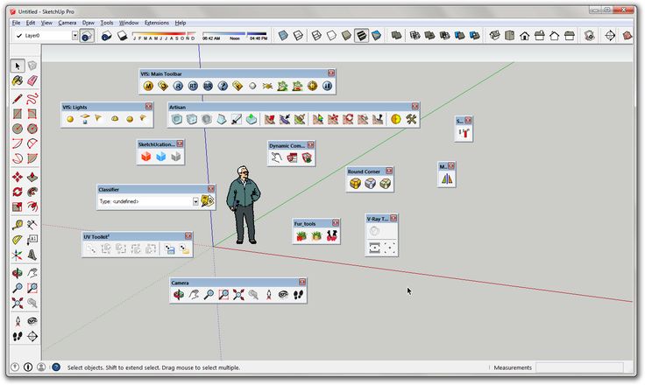Select the Rectangle tool
This screenshot has height=385, width=645.
click(x=18, y=114)
